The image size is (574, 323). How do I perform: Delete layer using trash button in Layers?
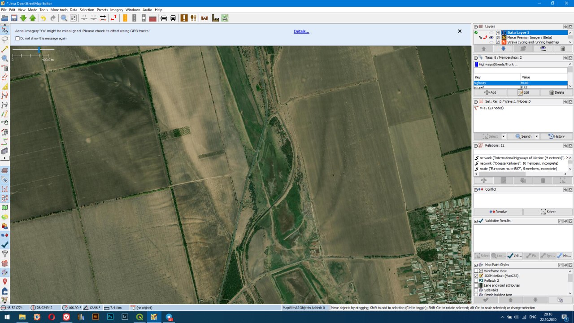[x=562, y=48]
